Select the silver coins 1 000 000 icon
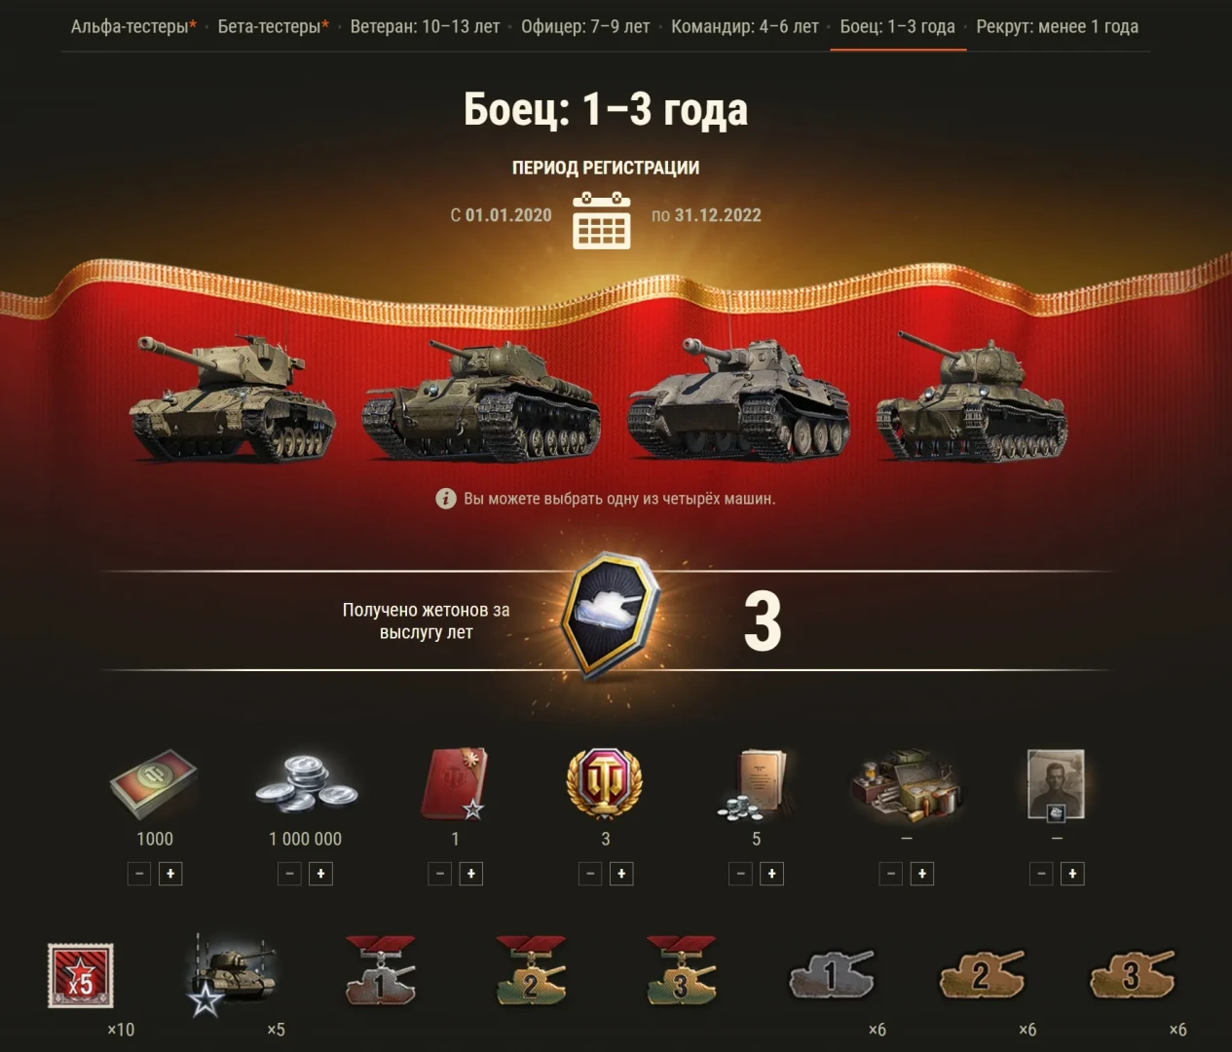The image size is (1232, 1052). coord(305,784)
